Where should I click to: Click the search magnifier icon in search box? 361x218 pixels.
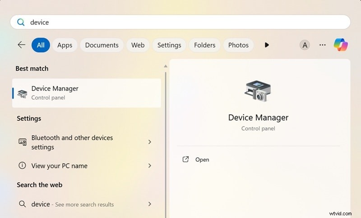(21, 22)
